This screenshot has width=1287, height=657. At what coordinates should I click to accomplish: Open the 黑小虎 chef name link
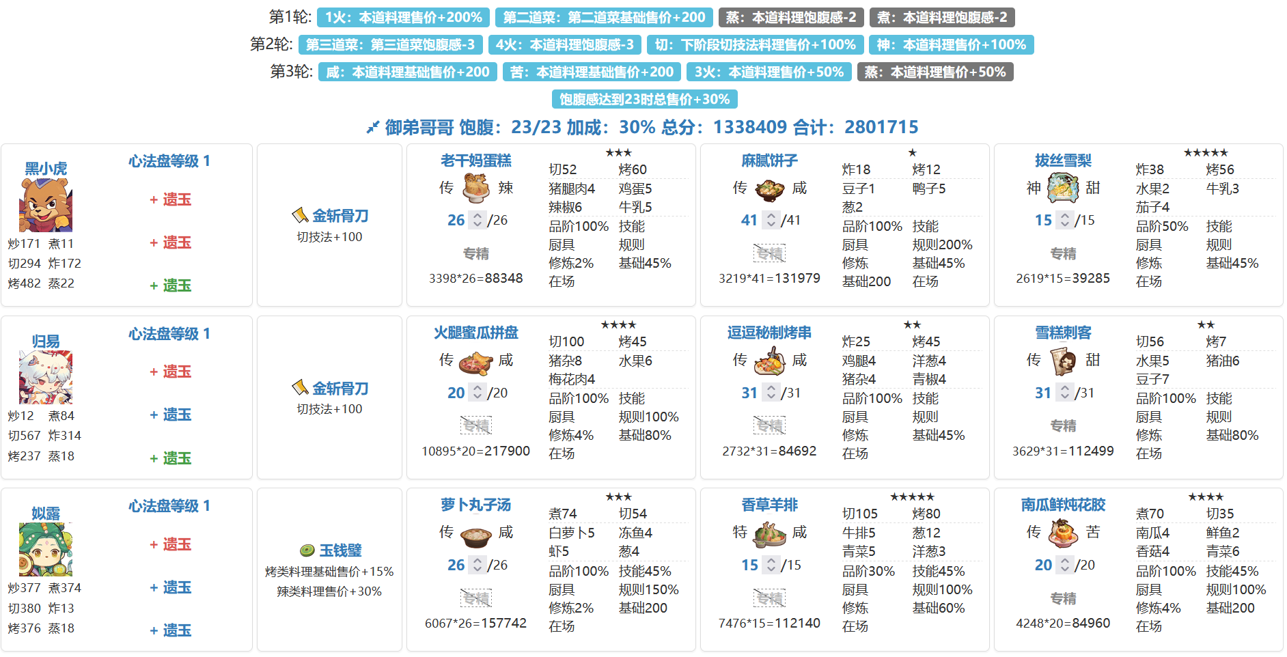(46, 169)
